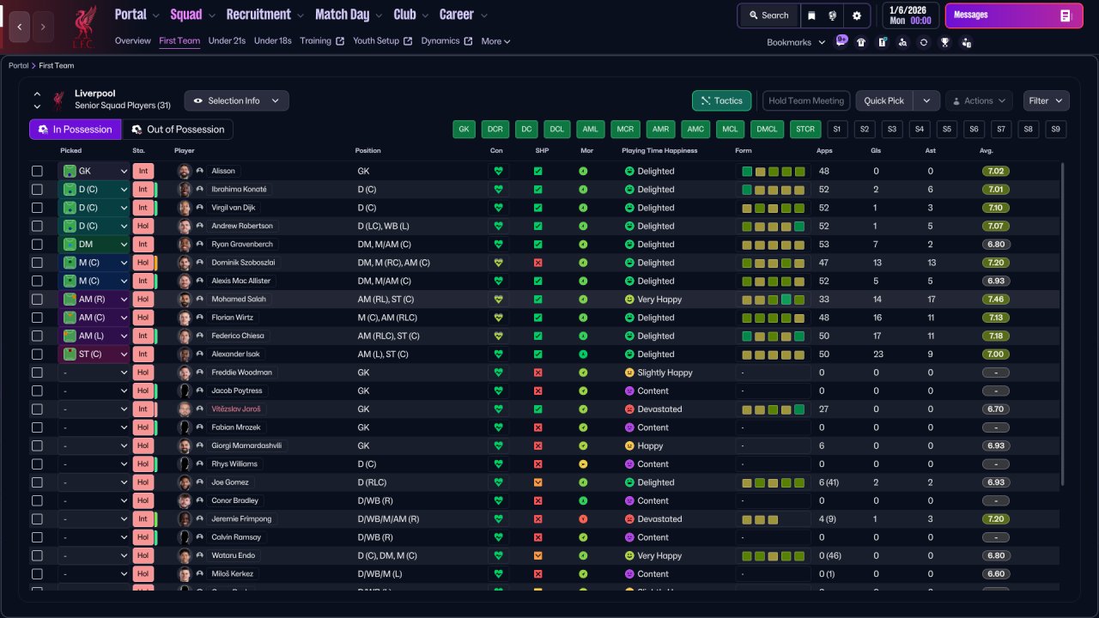Click Jeremie Frimpong's red morale icon
This screenshot has width=1099, height=618.
coord(583,519)
